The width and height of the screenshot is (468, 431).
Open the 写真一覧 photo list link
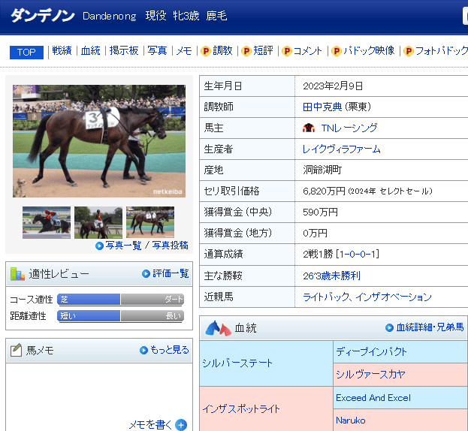(123, 246)
